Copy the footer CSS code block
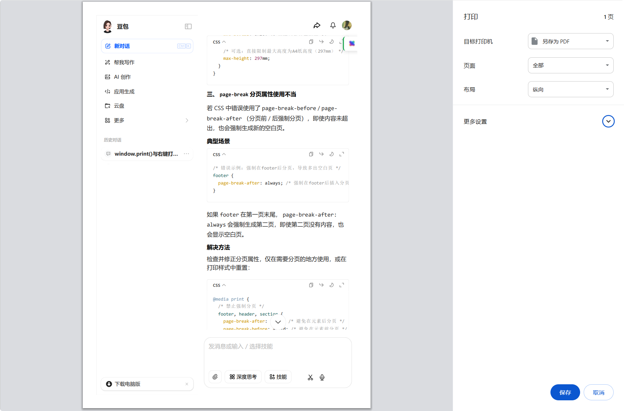Image resolution: width=624 pixels, height=411 pixels. click(311, 154)
